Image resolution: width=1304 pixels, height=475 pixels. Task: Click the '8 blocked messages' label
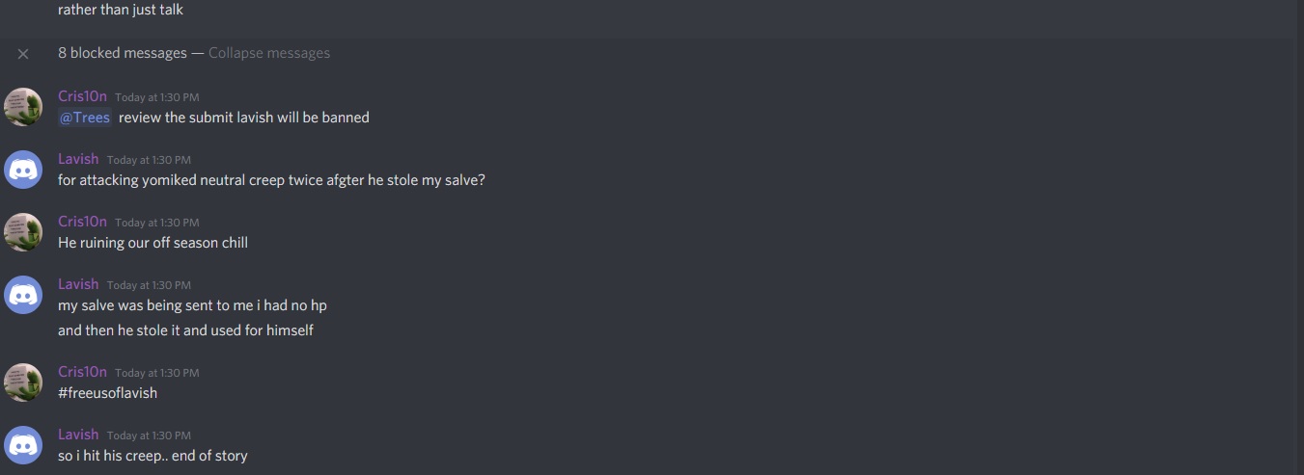pos(123,53)
